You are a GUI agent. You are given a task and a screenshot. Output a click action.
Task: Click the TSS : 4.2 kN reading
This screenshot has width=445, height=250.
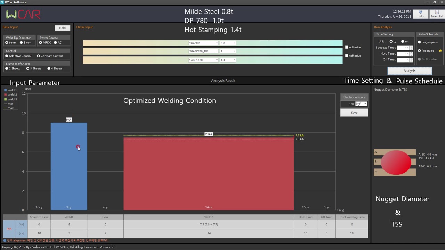click(426, 158)
